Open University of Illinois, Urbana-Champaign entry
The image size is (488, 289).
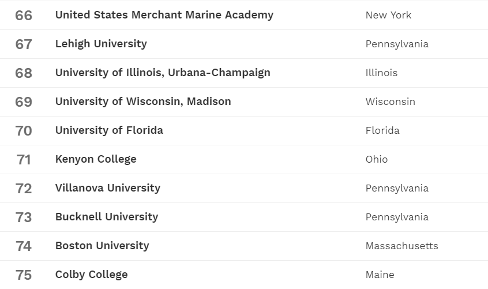[163, 73]
